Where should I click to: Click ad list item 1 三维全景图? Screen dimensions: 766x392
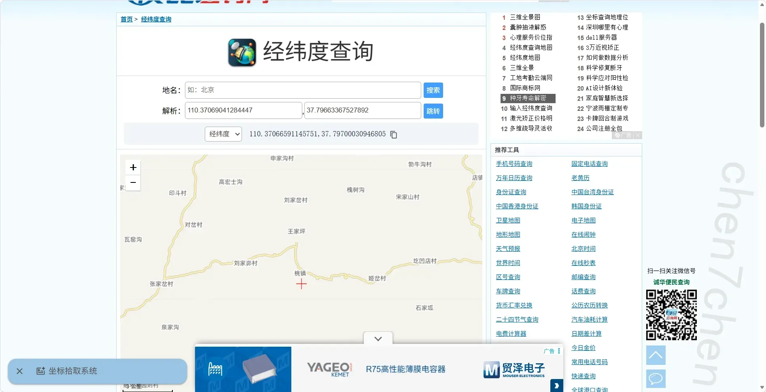click(525, 17)
